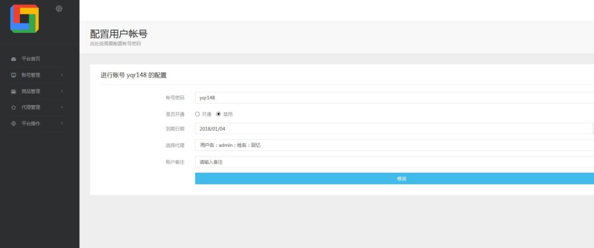Click the 进行账号 yqr148 的配置 heading
The width and height of the screenshot is (594, 248).
tap(133, 75)
